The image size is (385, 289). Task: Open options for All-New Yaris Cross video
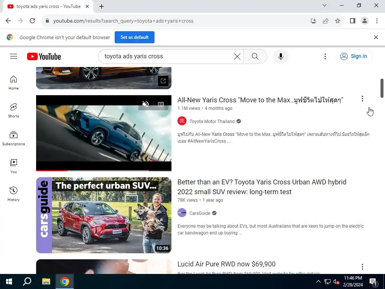coord(362,99)
